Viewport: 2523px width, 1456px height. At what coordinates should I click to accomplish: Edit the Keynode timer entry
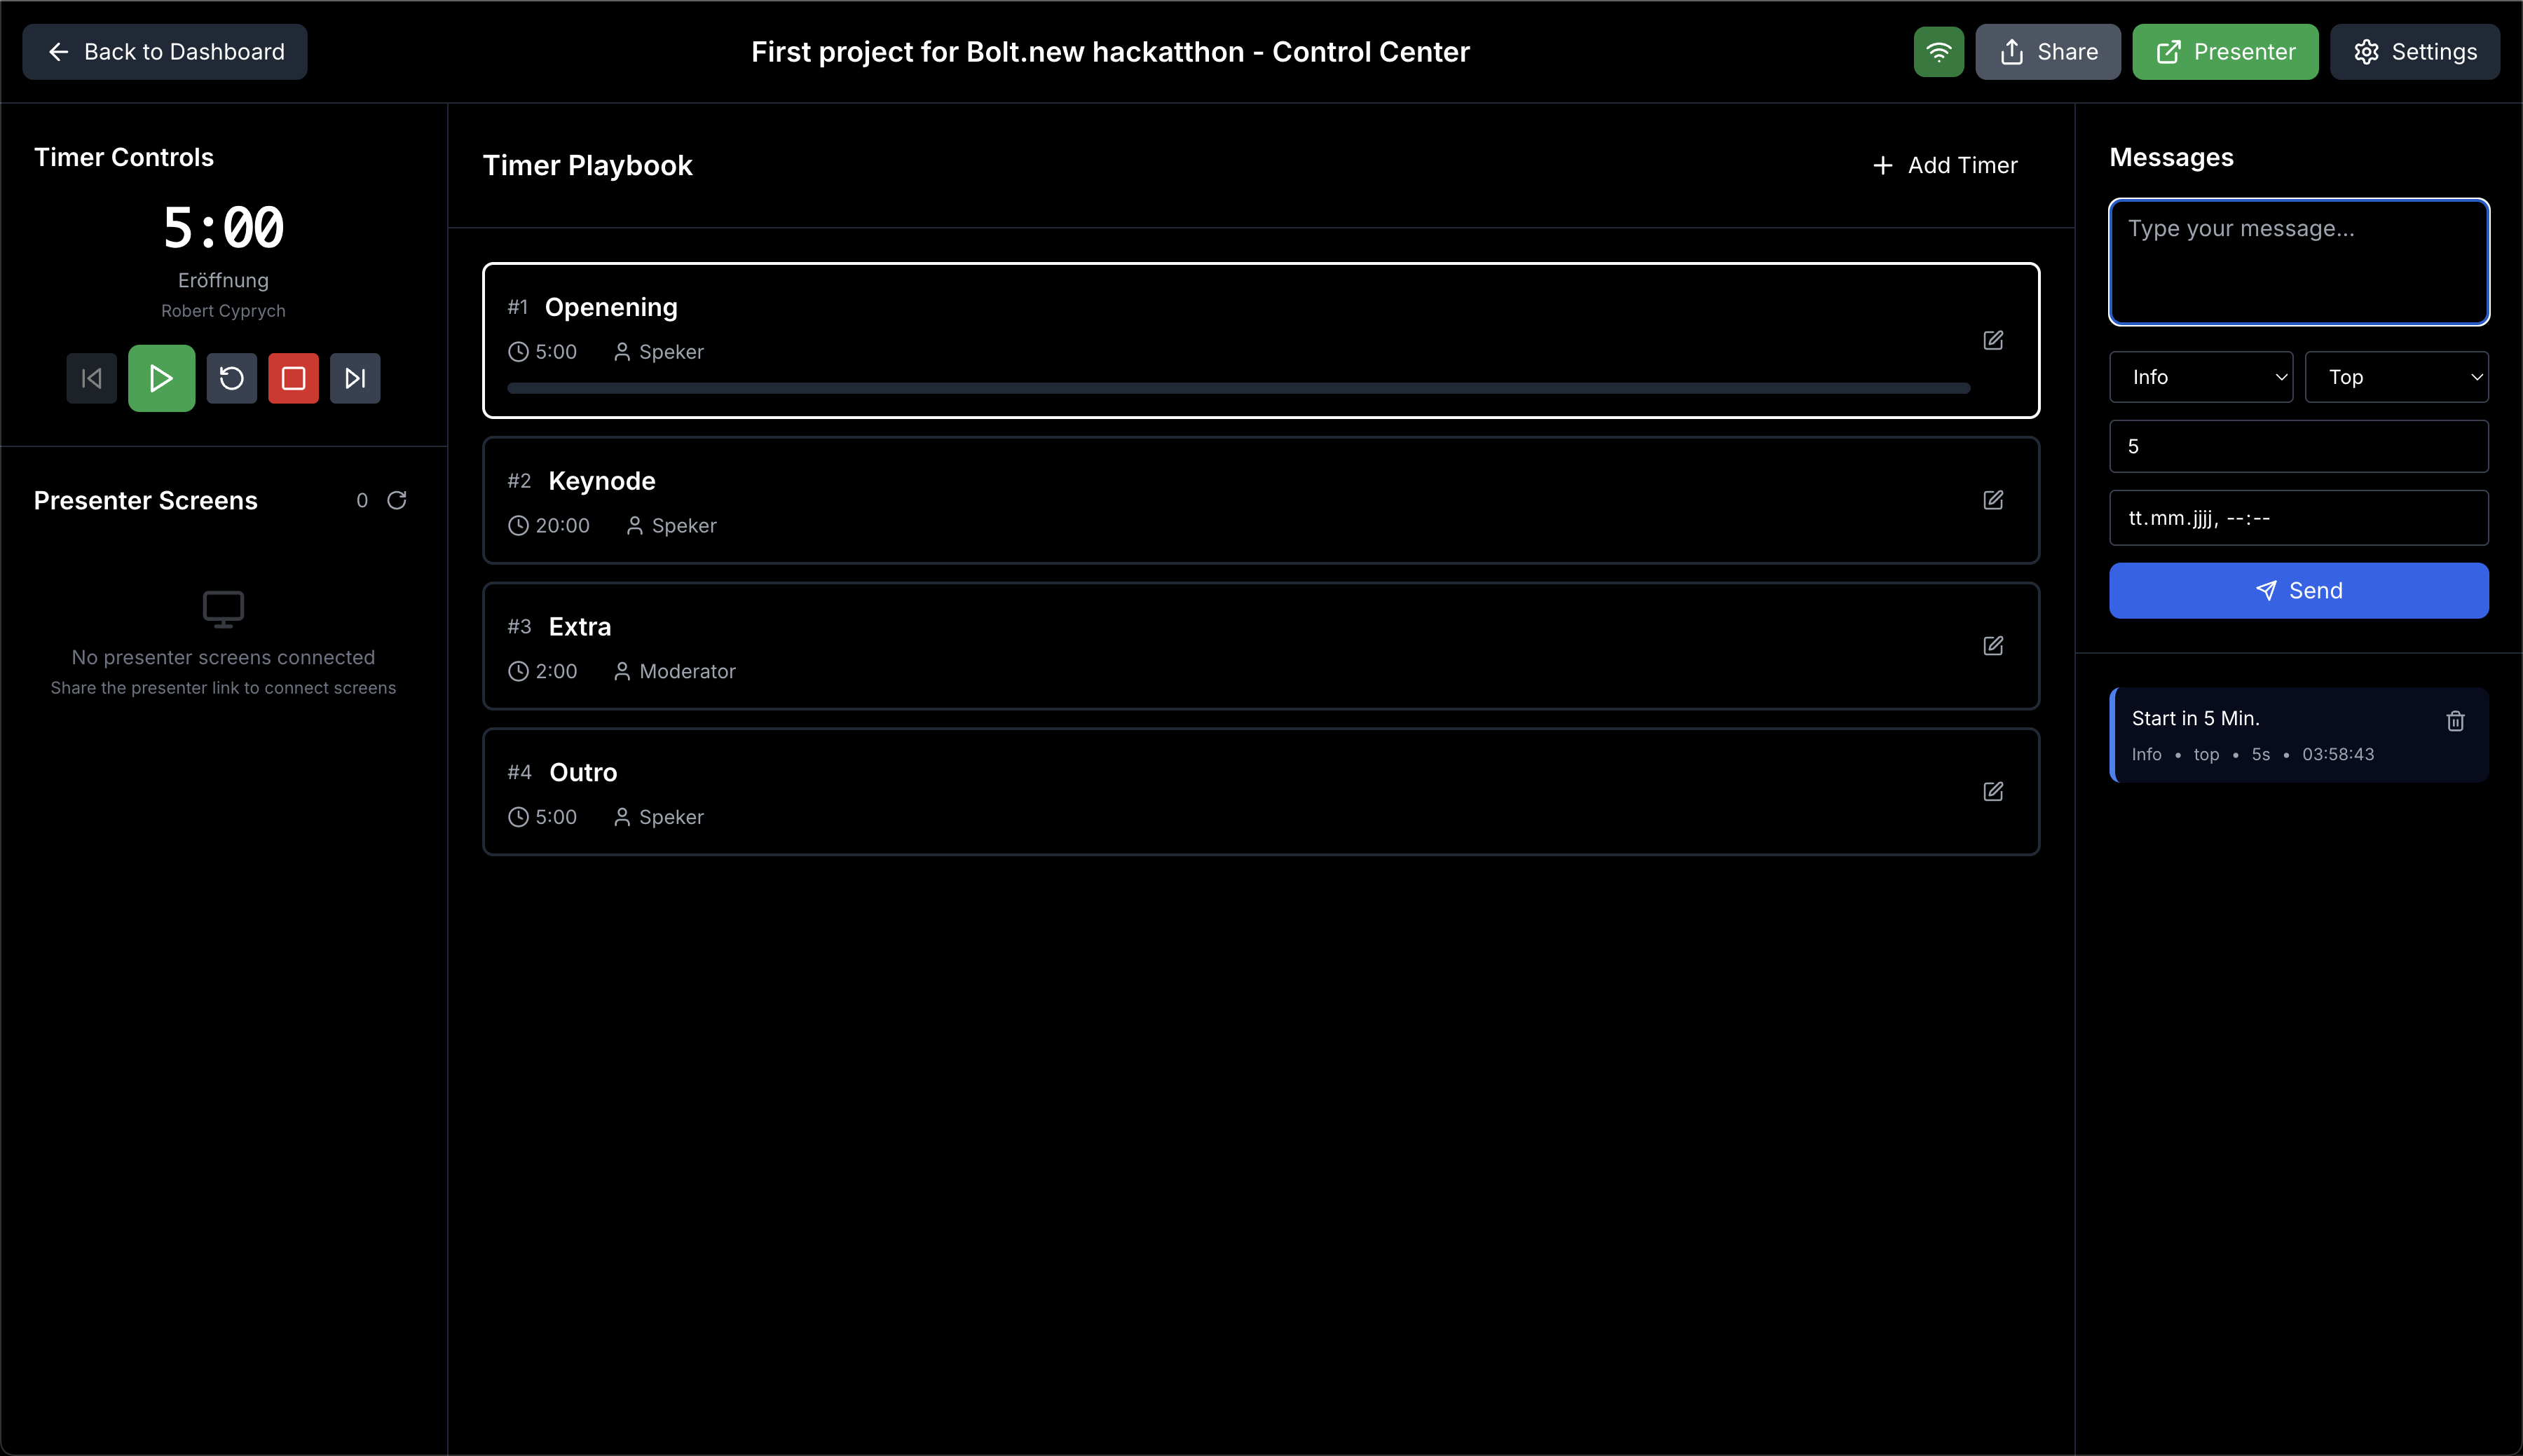[x=1992, y=500]
